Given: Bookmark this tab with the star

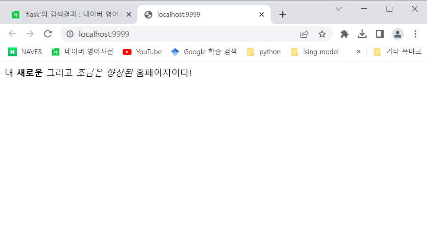Looking at the screenshot, I should tap(322, 34).
